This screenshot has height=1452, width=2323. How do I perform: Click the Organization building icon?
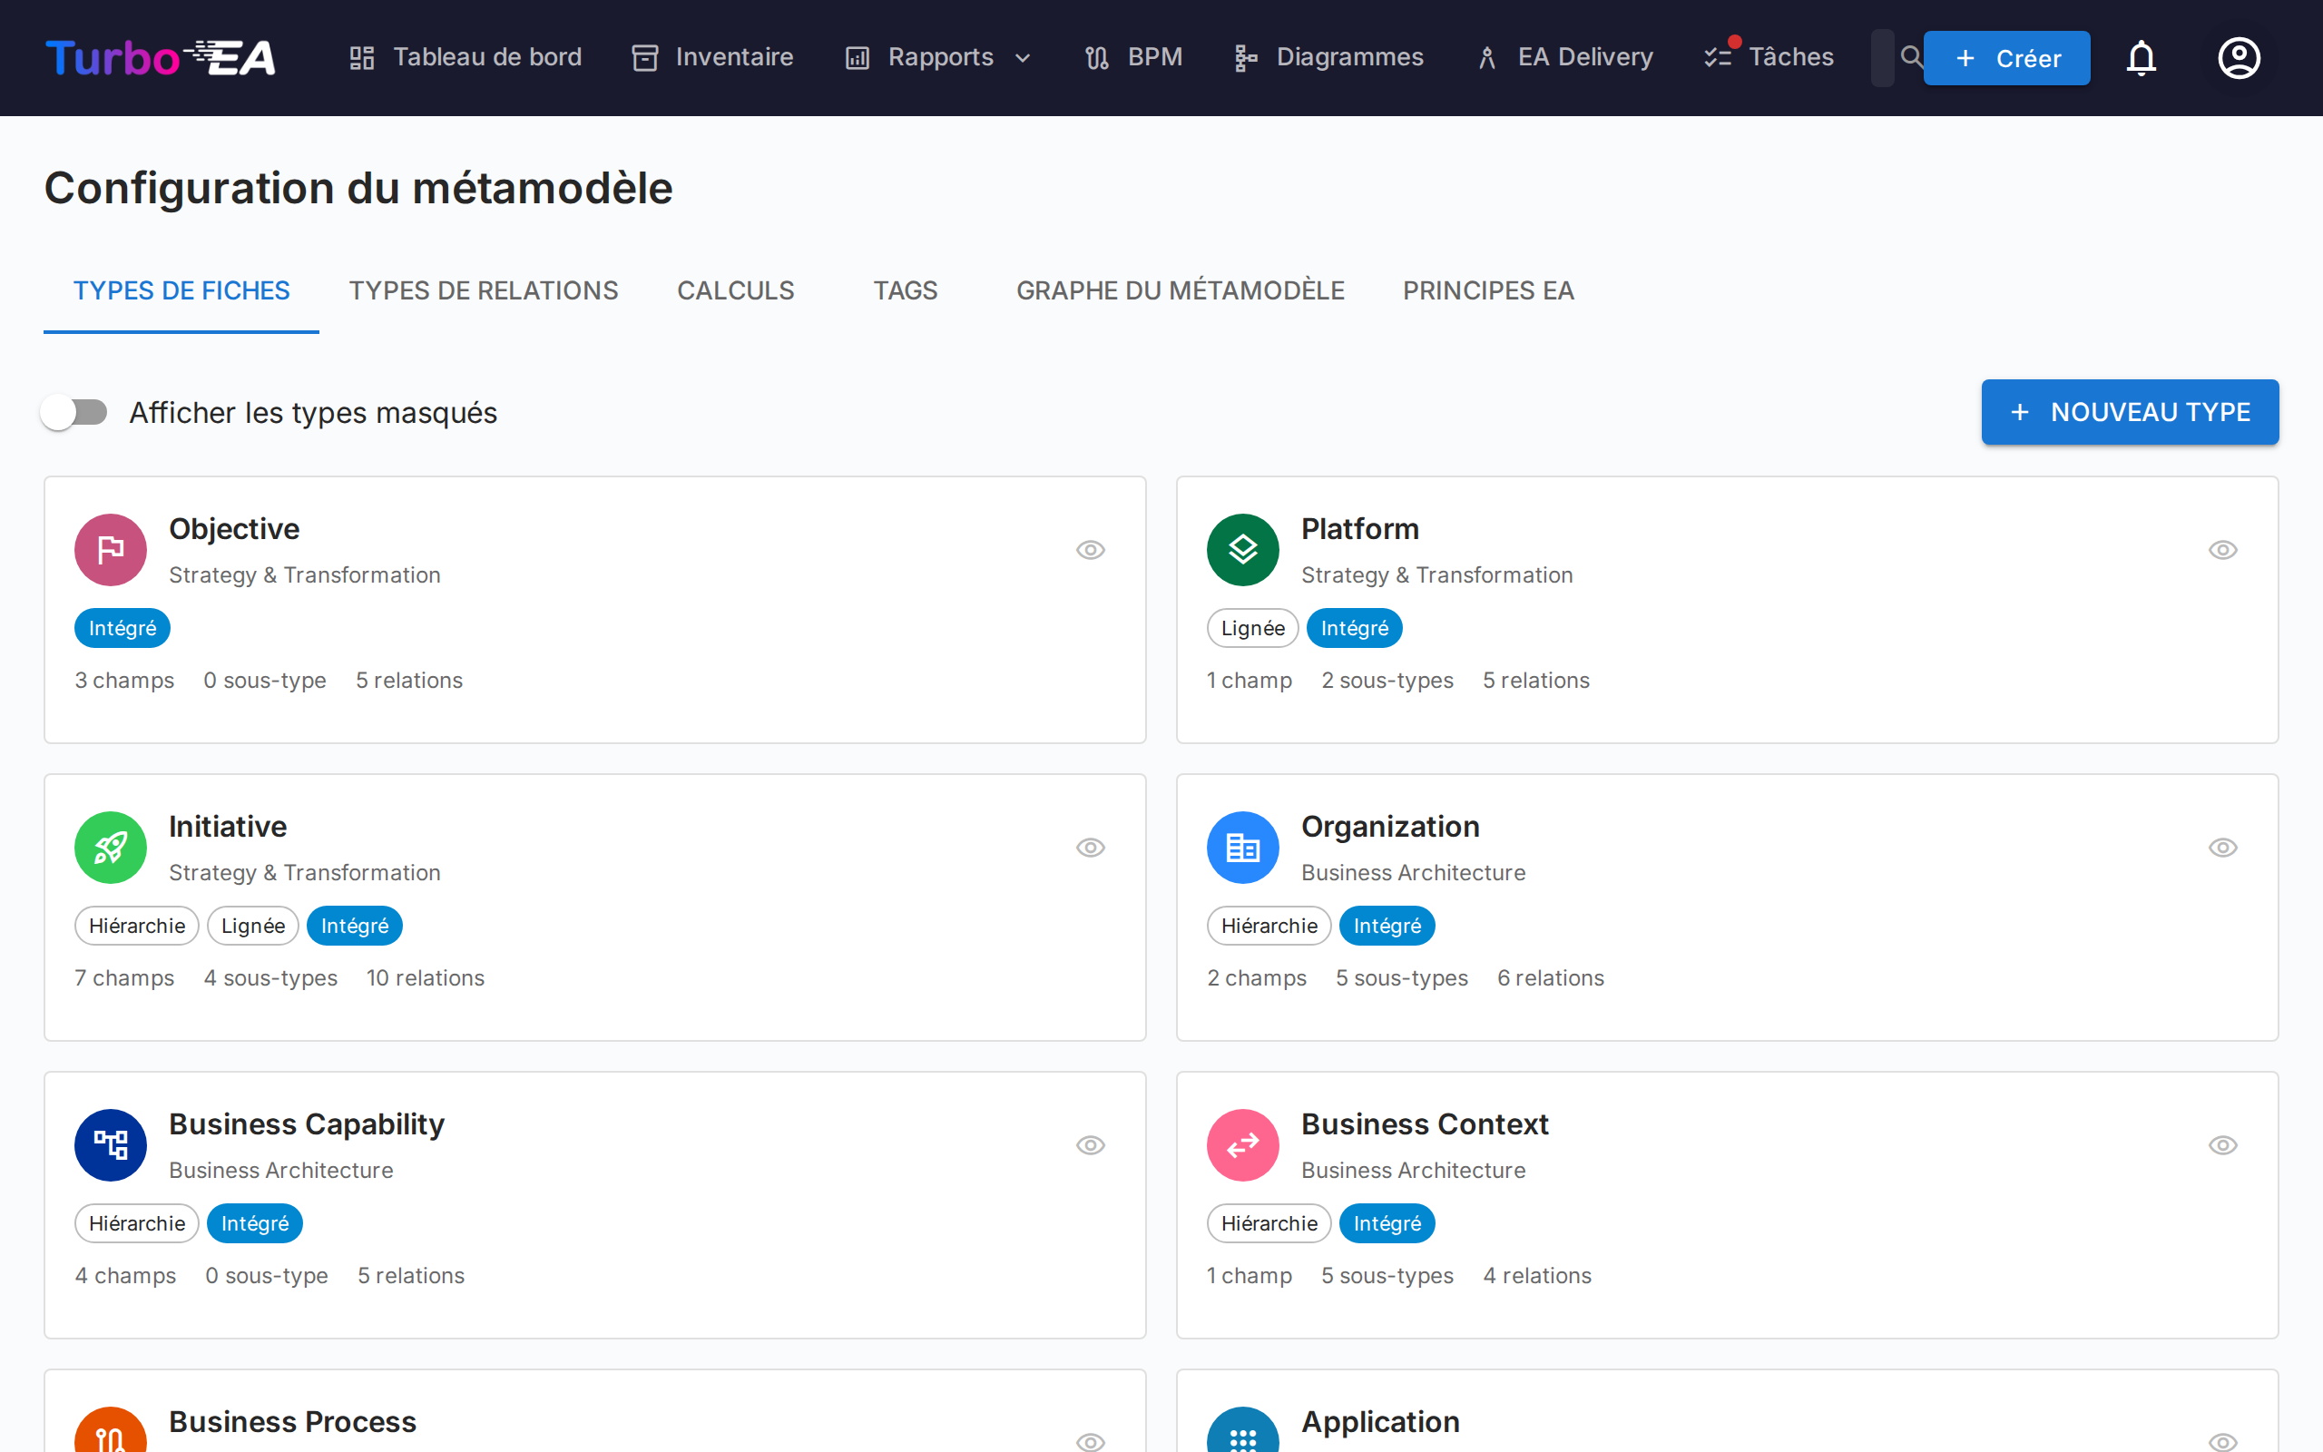point(1242,848)
